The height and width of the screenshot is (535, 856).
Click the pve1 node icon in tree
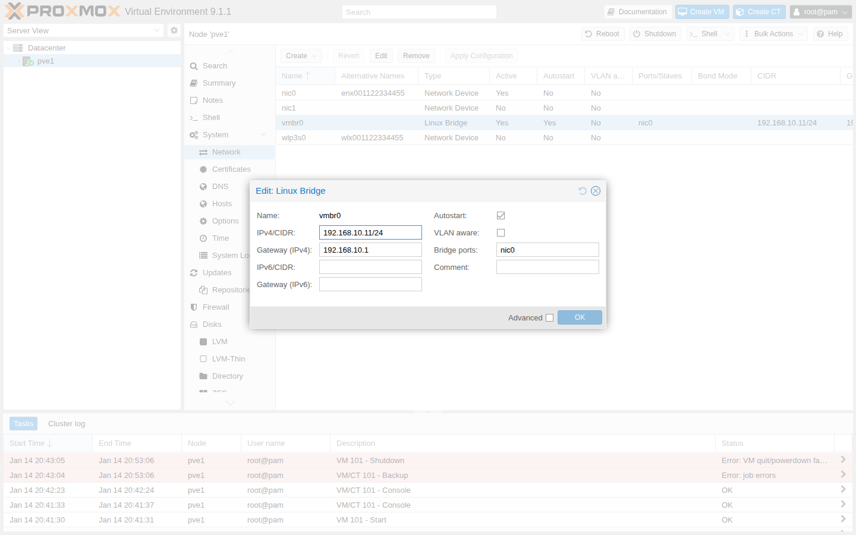coord(28,61)
